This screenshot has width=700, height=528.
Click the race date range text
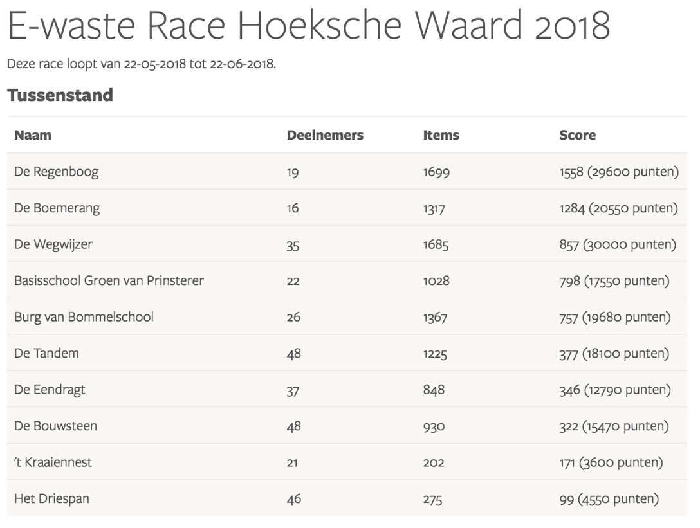point(142,64)
